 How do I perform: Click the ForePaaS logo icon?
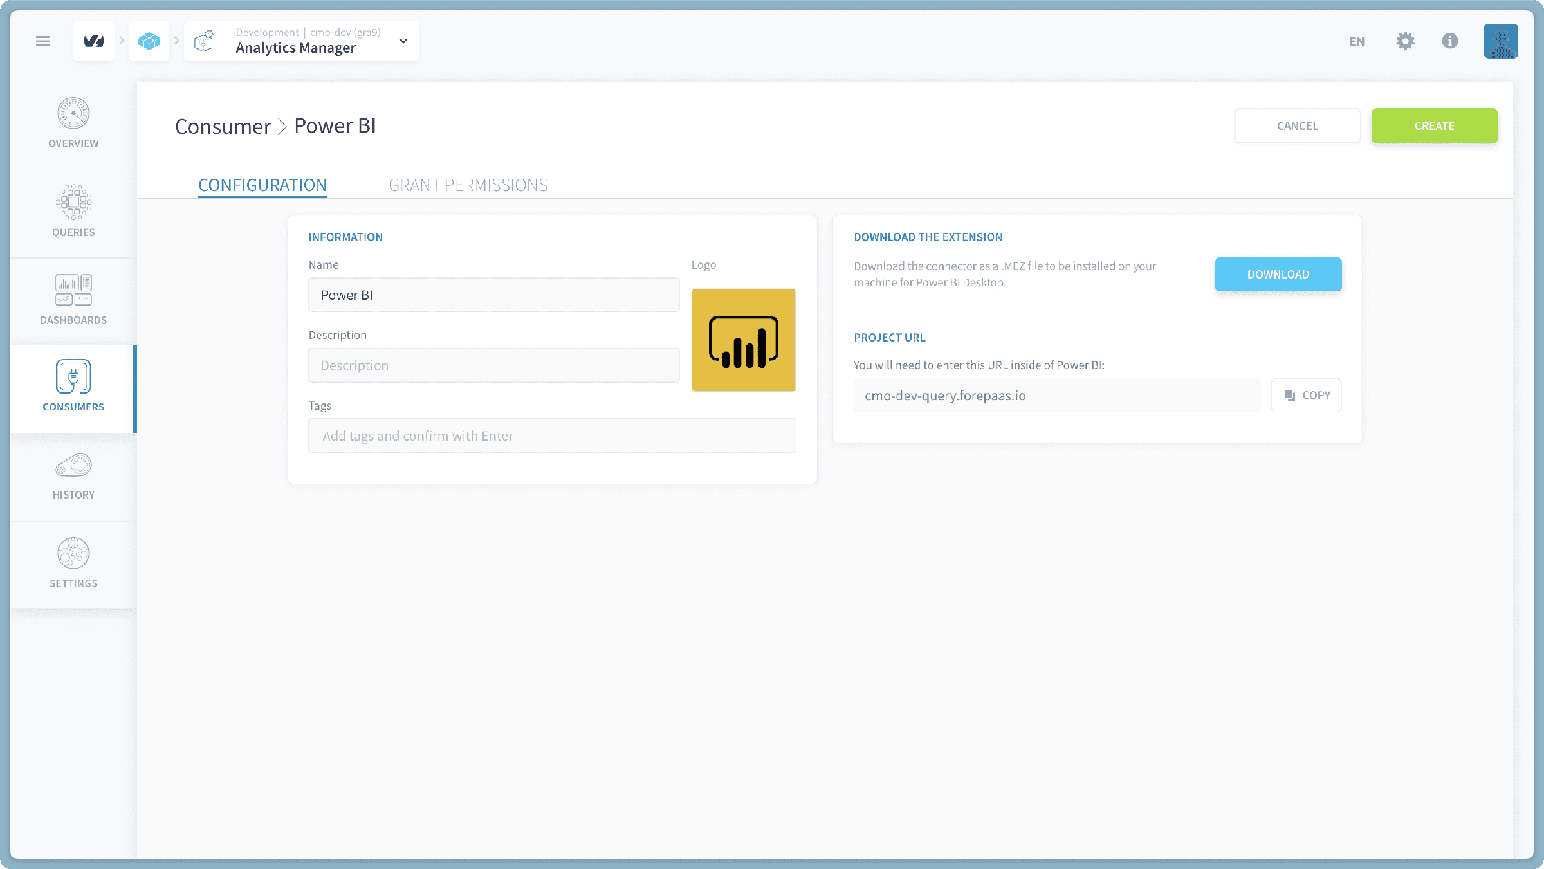(x=94, y=41)
